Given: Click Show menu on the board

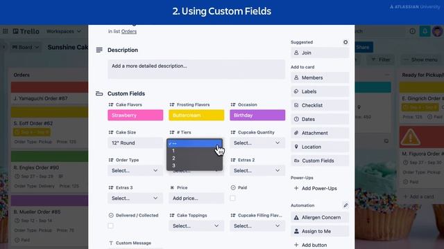Looking at the screenshot, I should pyautogui.click(x=421, y=59).
